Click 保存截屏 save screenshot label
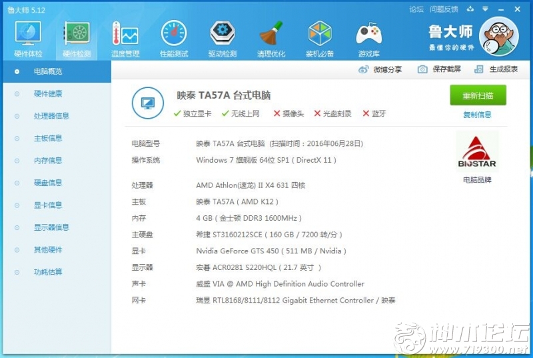This screenshot has height=358, width=533. [x=446, y=69]
